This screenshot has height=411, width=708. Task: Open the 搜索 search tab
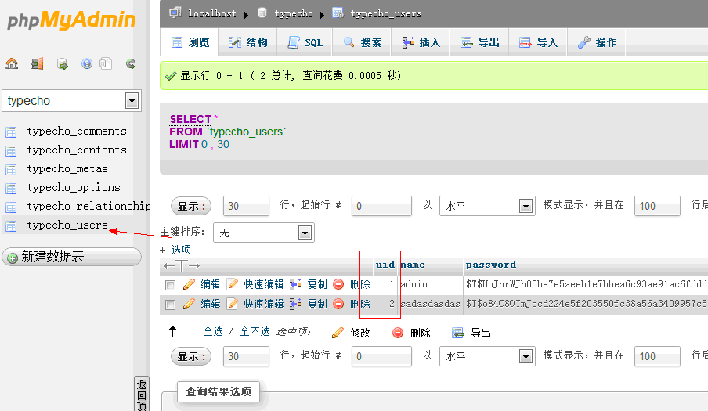[362, 42]
